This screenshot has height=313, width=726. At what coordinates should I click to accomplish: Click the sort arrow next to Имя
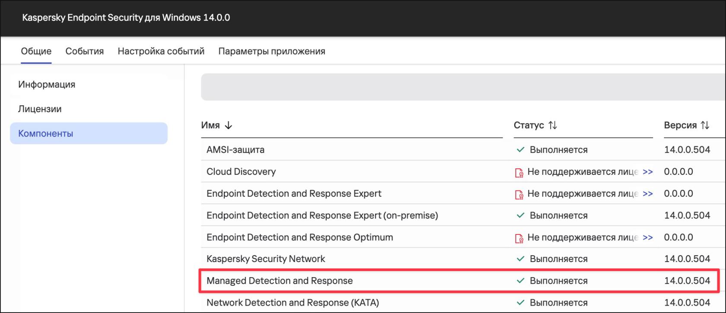pyautogui.click(x=229, y=125)
